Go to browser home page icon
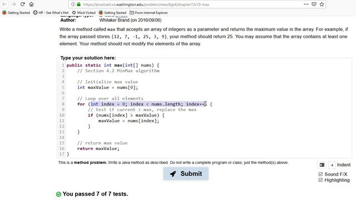Screen dimensions: 356x200 tap(31, 4)
